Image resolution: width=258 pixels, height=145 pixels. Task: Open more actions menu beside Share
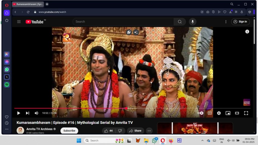(x=149, y=131)
